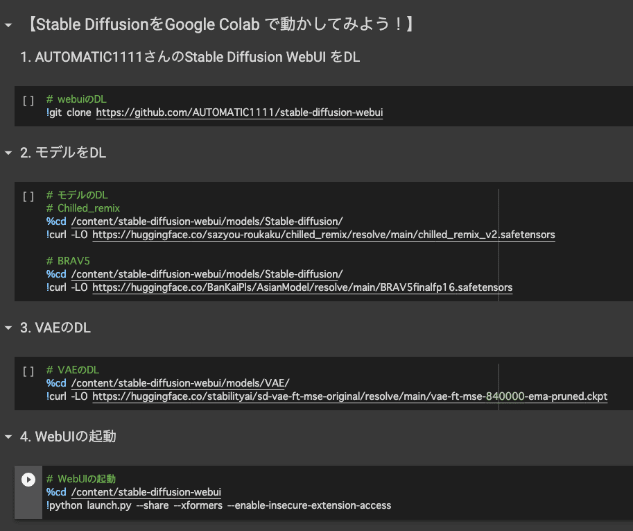This screenshot has height=531, width=633.
Task: Collapse the Stable Diffusion title section
Action: (8, 25)
